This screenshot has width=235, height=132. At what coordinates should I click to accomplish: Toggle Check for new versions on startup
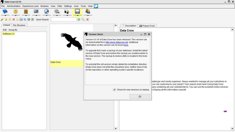click(114, 89)
